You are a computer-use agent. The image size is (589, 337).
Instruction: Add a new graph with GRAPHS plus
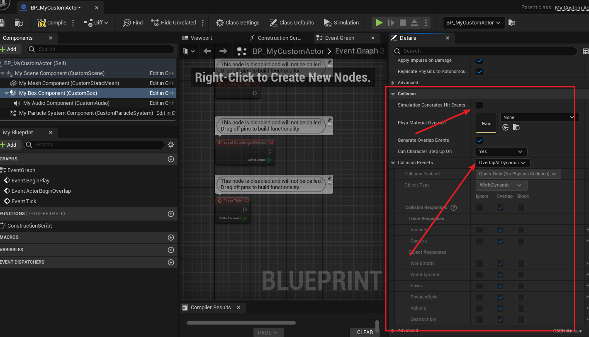pyautogui.click(x=170, y=159)
